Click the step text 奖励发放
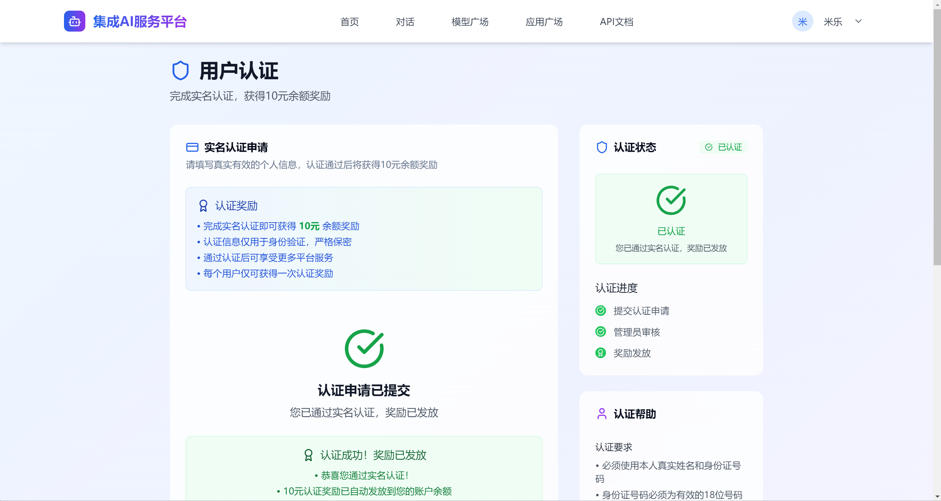Viewport: 941px width, 501px height. [632, 353]
